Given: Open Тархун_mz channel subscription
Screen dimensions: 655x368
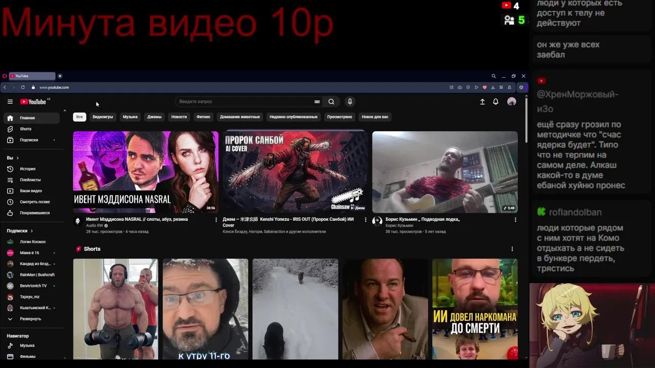Looking at the screenshot, I should click(32, 297).
